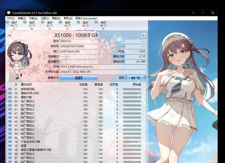Open the 编辑(E) menu
The image size is (225, 163).
(22, 18)
